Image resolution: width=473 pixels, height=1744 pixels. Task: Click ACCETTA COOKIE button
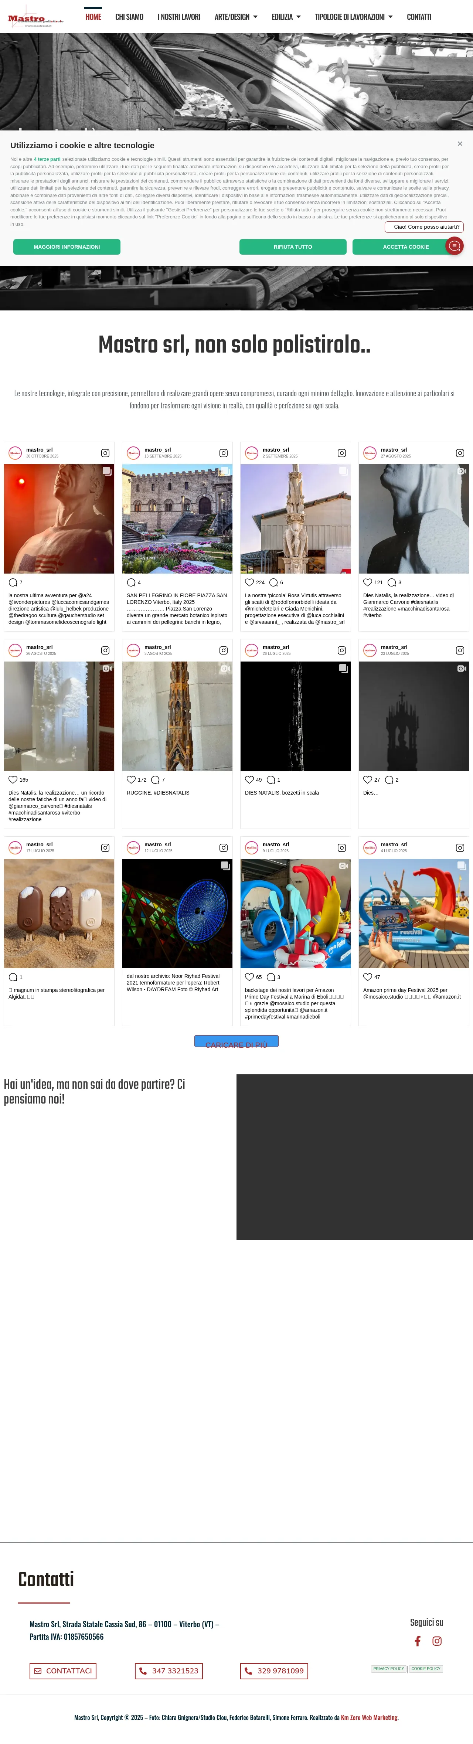coord(405,247)
